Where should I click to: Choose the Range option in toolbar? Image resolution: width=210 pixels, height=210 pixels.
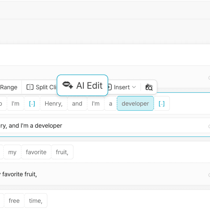(x=8, y=87)
